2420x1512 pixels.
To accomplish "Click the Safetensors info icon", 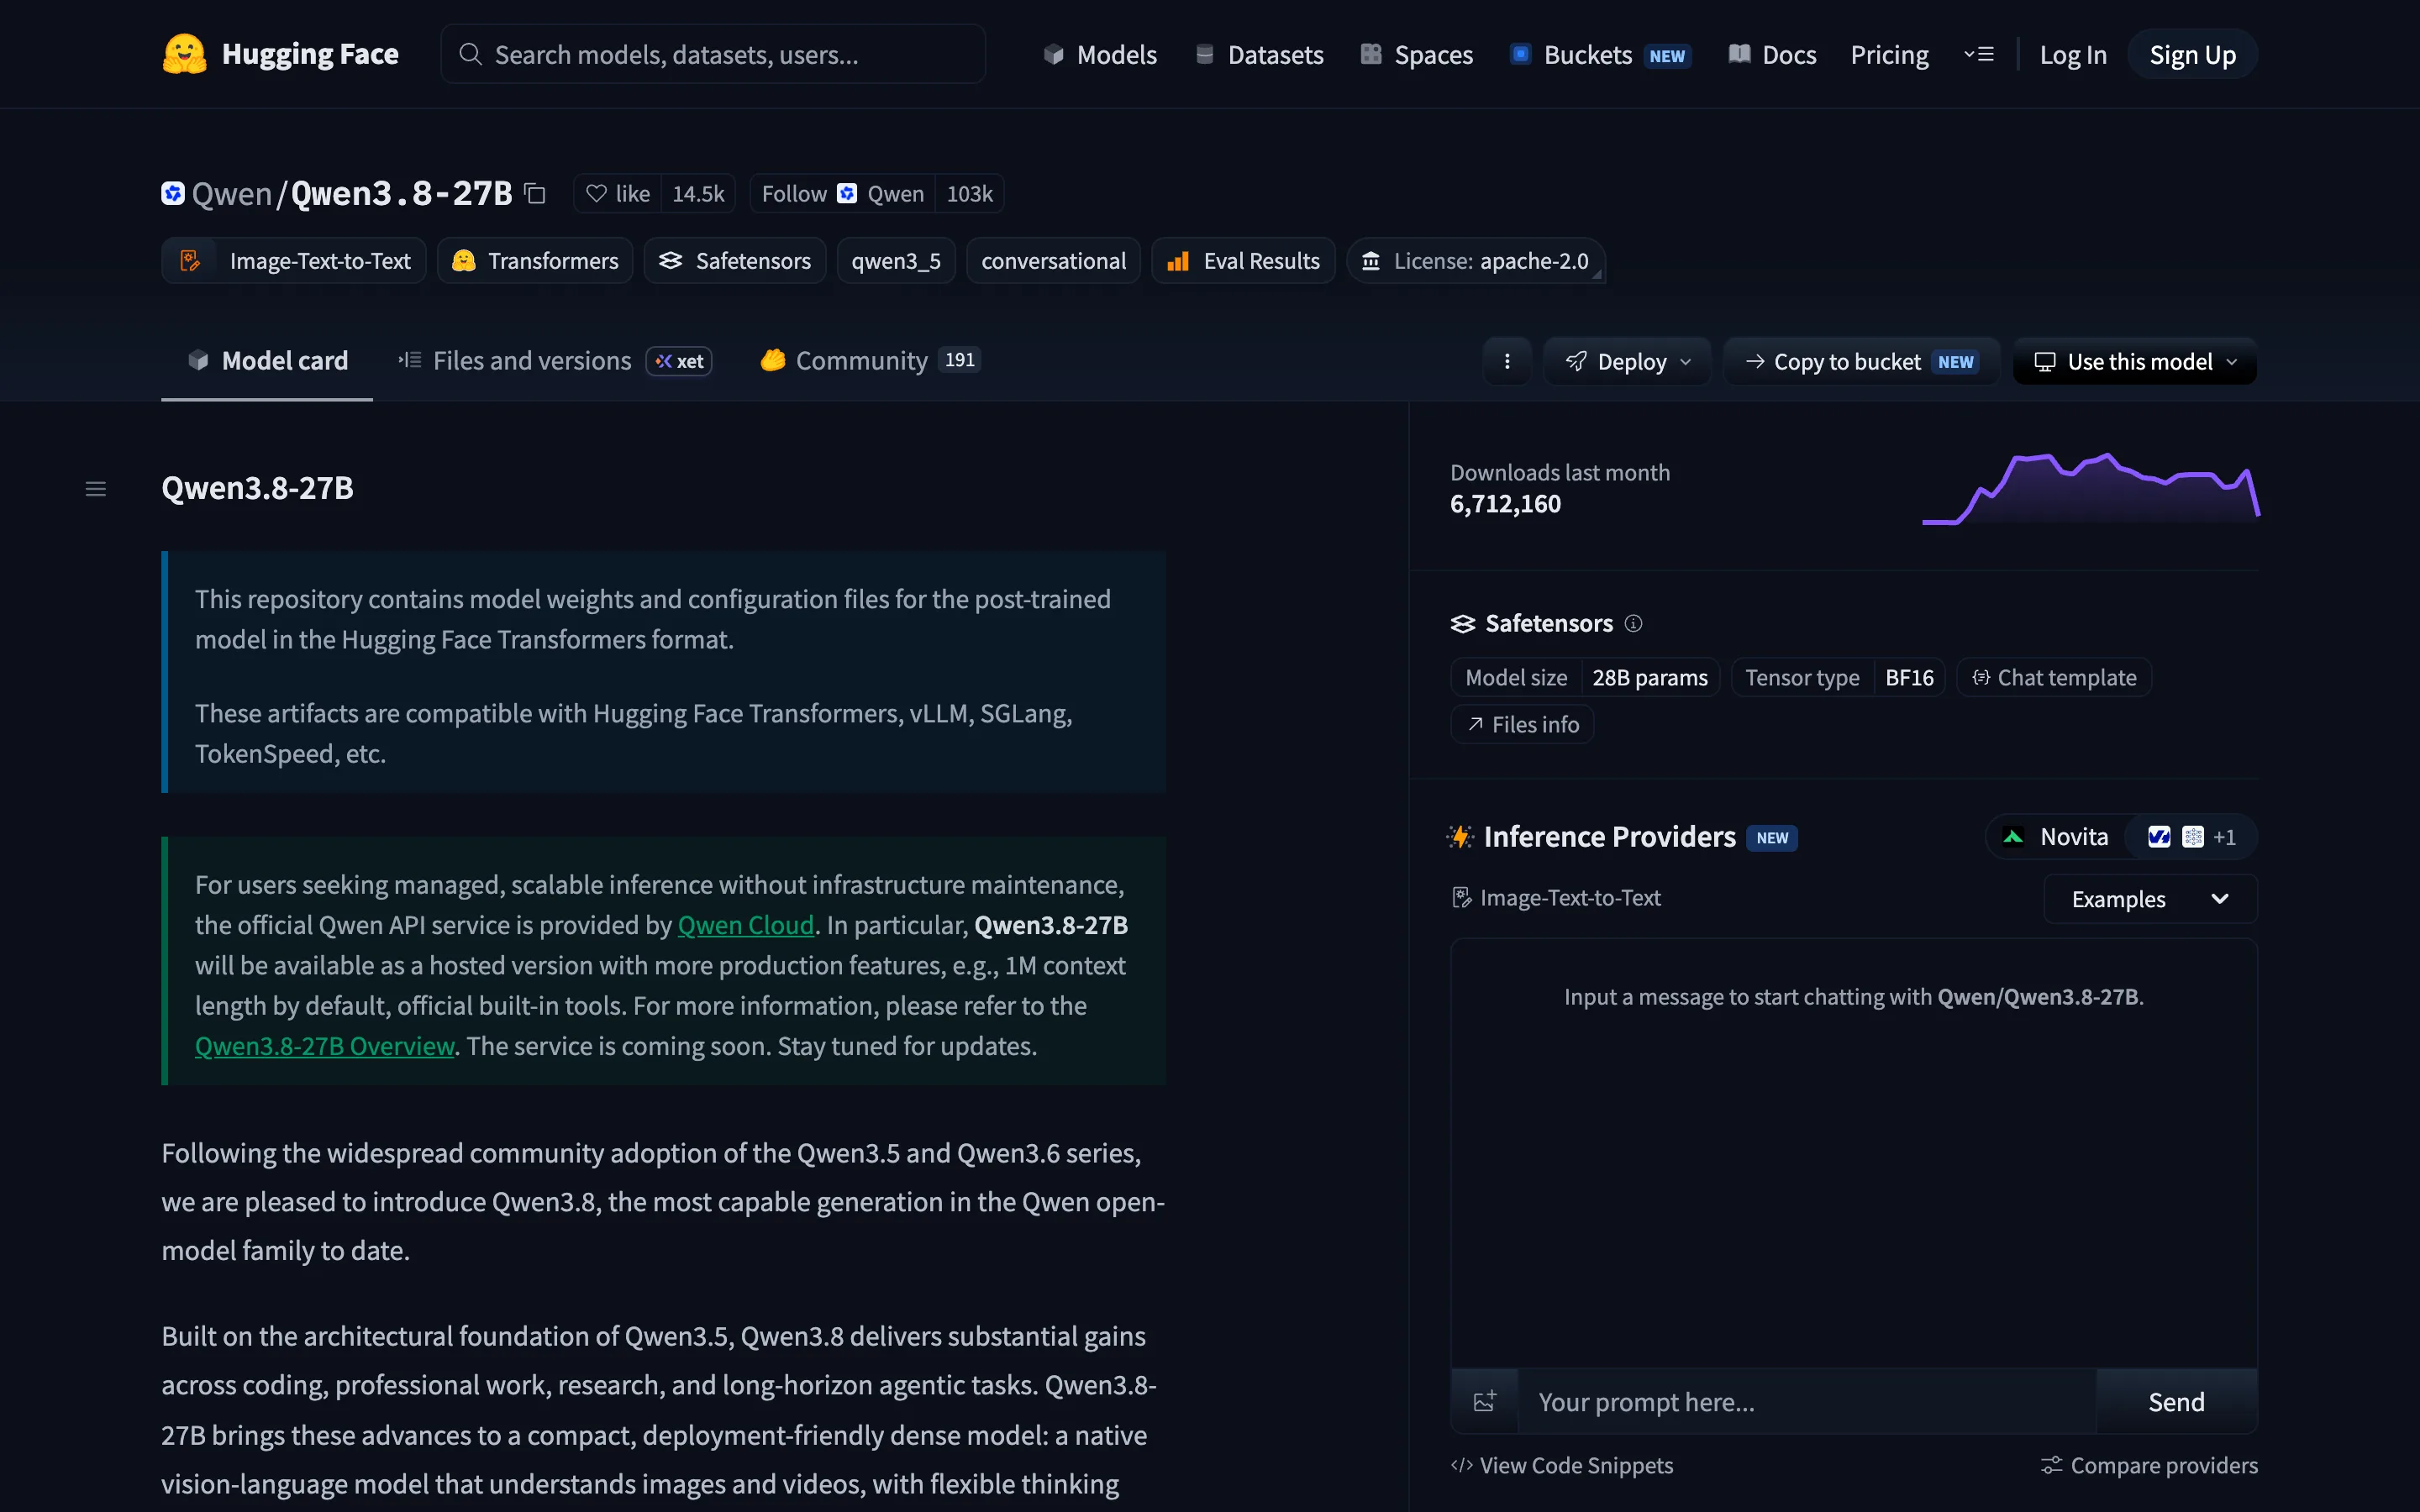I will [x=1633, y=624].
